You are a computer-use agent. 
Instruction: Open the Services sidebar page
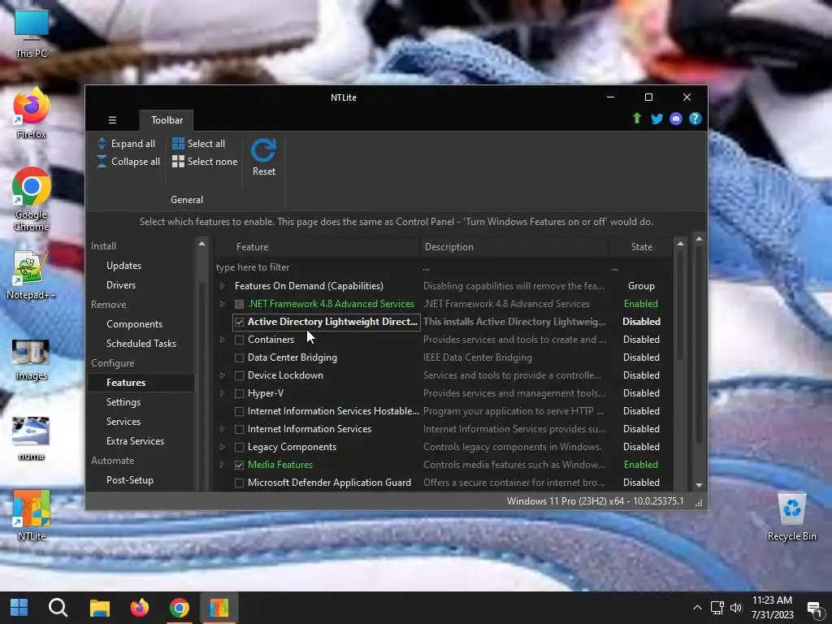tap(123, 422)
